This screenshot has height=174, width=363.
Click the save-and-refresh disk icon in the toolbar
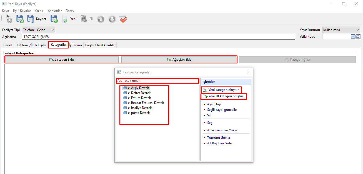click(x=20, y=19)
